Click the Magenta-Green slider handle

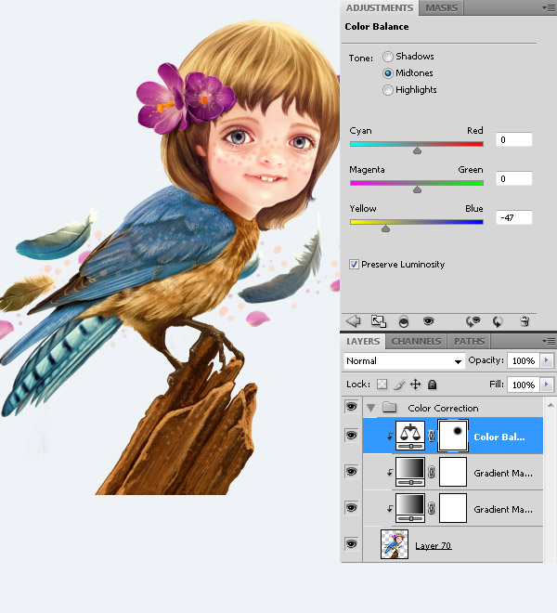(x=417, y=189)
